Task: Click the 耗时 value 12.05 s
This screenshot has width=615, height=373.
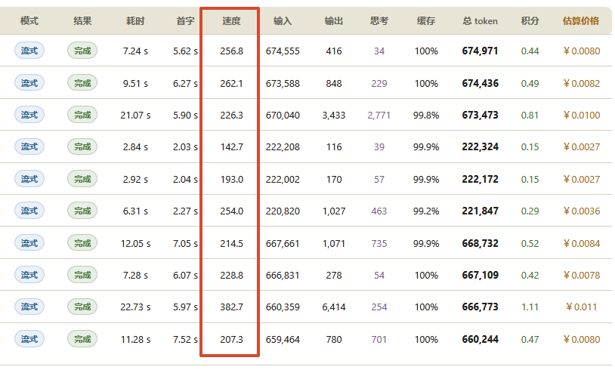Action: tap(135, 243)
